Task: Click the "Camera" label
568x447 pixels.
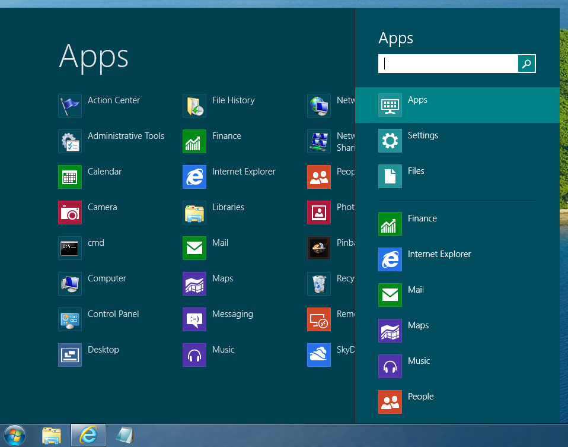Action: coord(102,207)
